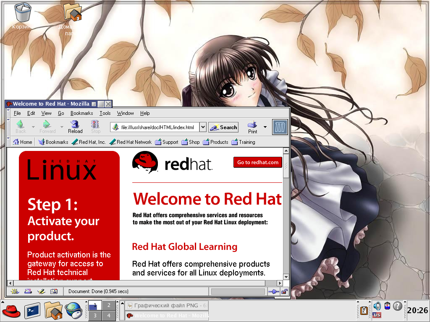Image resolution: width=430 pixels, height=322 pixels.
Task: Open the Address Book status bar icon
Action: pos(53,291)
